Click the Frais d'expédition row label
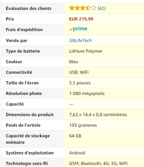The width and height of the screenshot is (144, 167). (24, 30)
